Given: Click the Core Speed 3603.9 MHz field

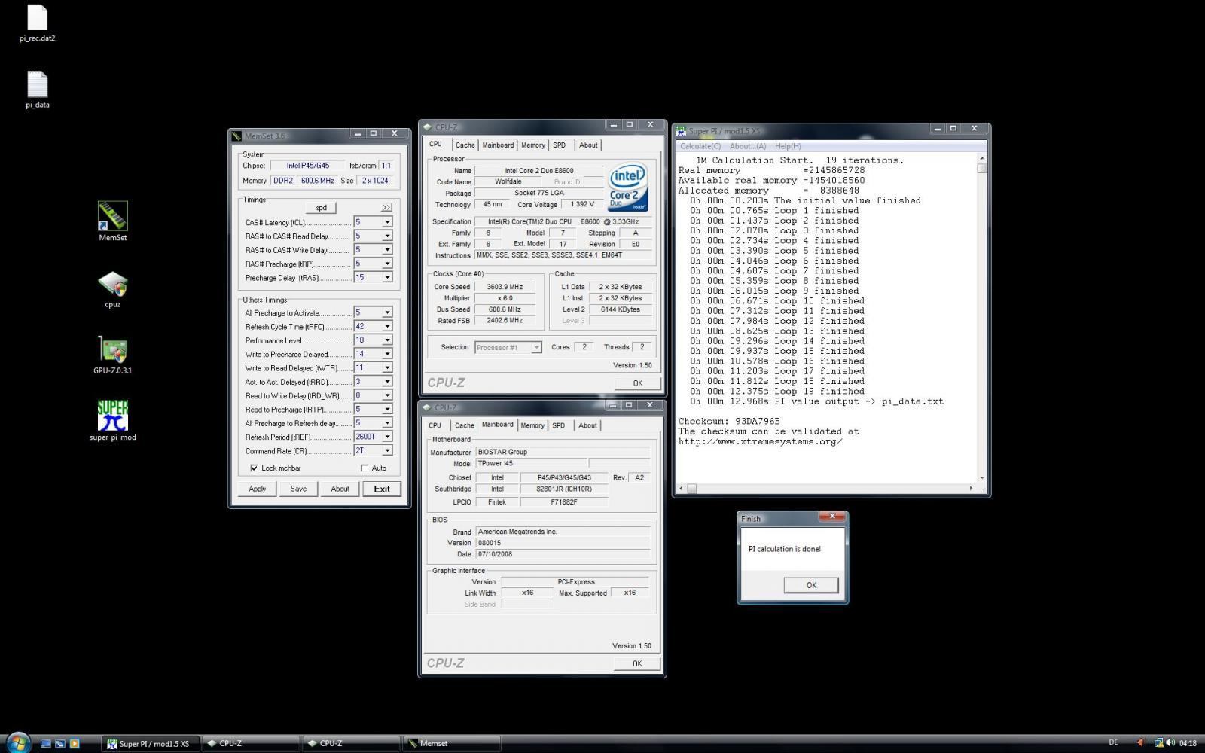Looking at the screenshot, I should tap(505, 287).
